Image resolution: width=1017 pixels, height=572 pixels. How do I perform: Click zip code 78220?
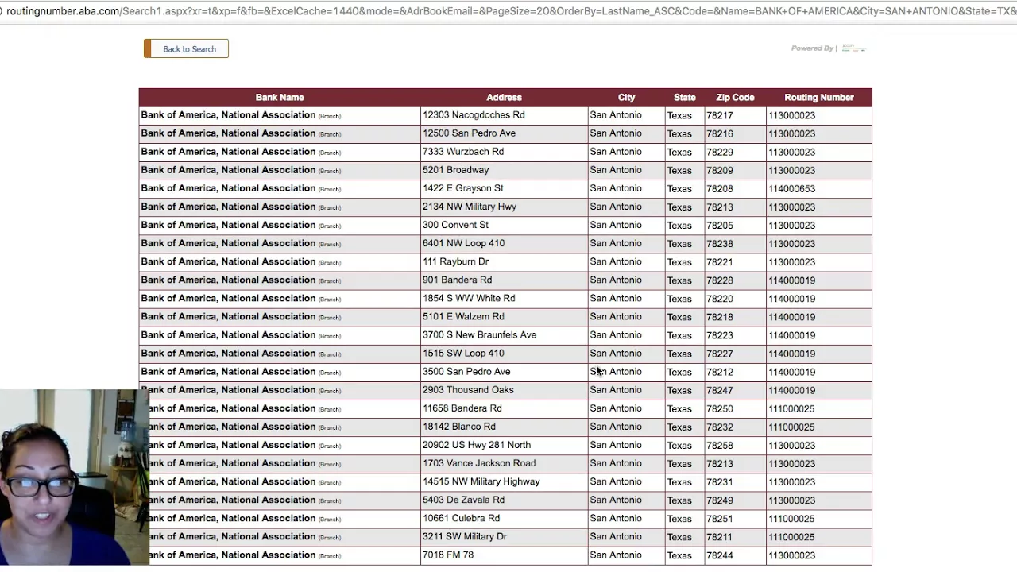click(720, 299)
